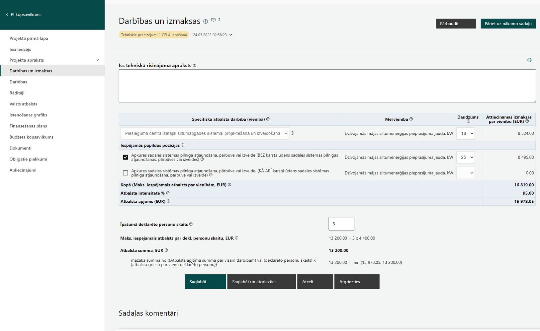Go to Budžeta kopsavilkums sidebar item

(32, 137)
